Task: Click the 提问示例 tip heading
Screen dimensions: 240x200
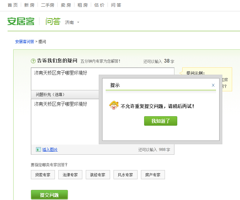Action: 196,73
